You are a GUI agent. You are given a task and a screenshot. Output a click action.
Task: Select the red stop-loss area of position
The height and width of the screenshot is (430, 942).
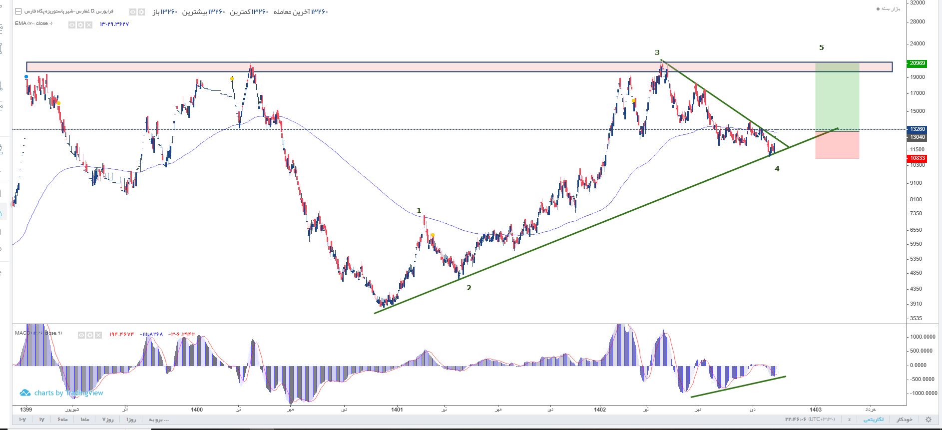tap(837, 145)
